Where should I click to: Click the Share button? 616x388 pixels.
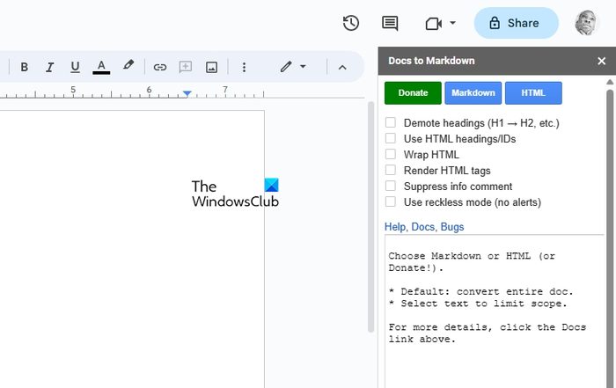coord(517,23)
